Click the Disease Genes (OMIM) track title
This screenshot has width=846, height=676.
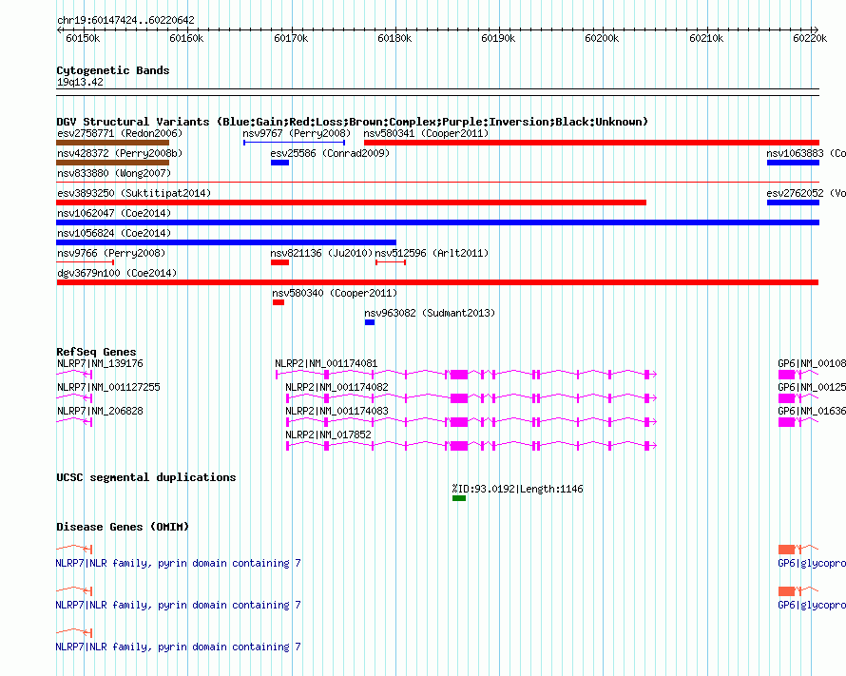(x=123, y=527)
